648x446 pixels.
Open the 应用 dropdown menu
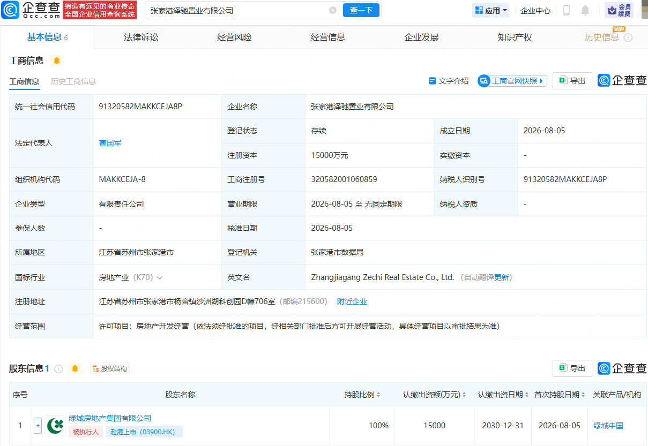(491, 10)
